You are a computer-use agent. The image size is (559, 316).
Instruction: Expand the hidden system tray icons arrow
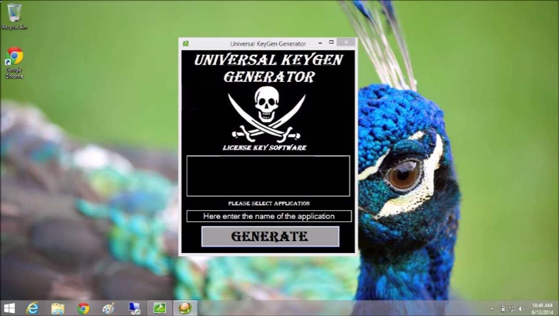pyautogui.click(x=492, y=309)
